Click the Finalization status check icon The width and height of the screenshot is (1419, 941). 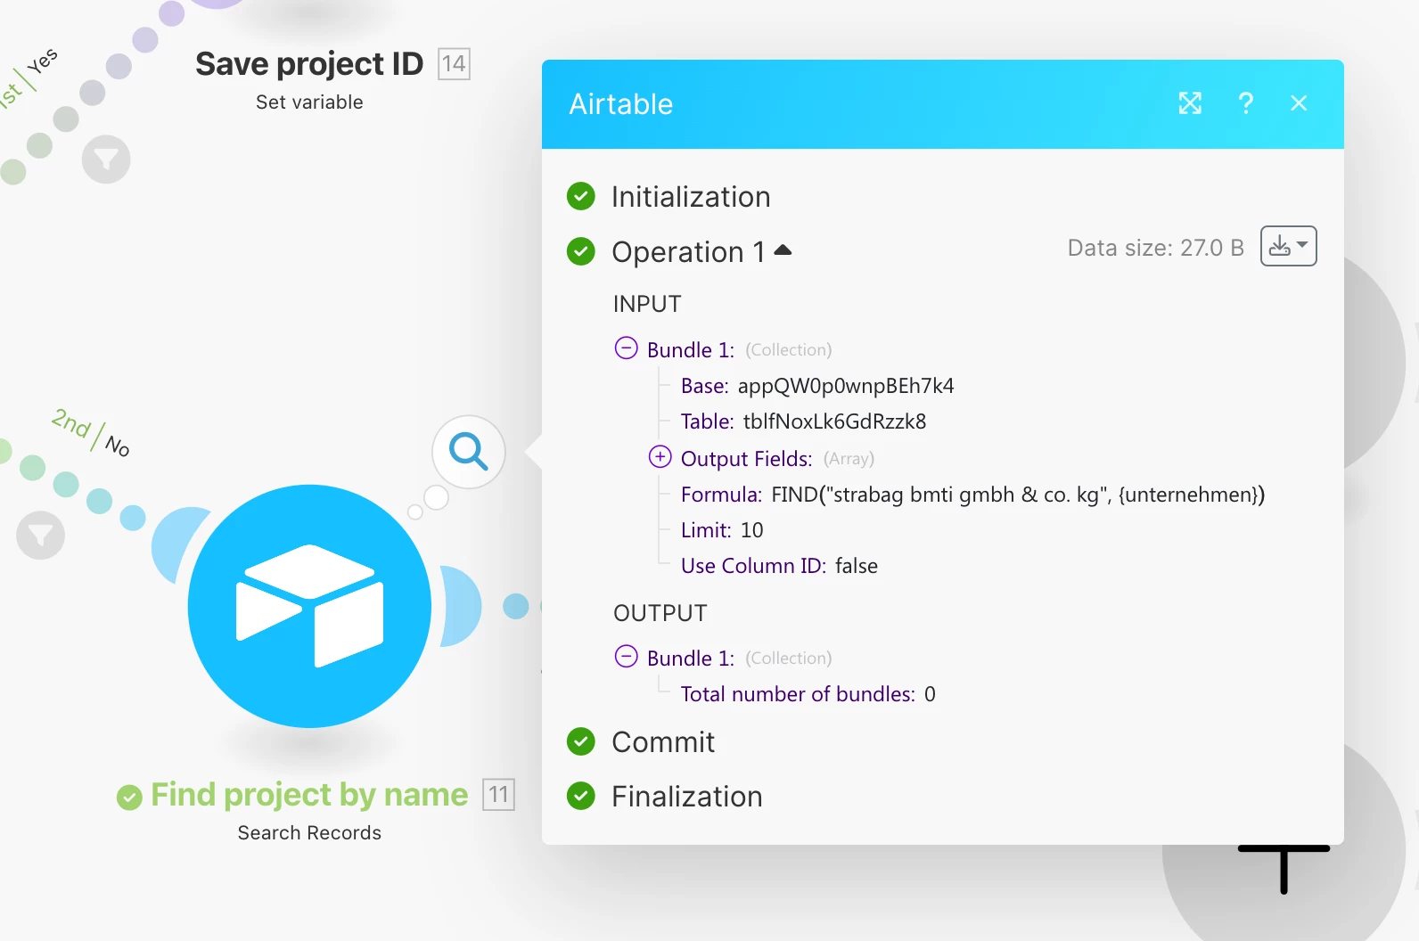[581, 796]
